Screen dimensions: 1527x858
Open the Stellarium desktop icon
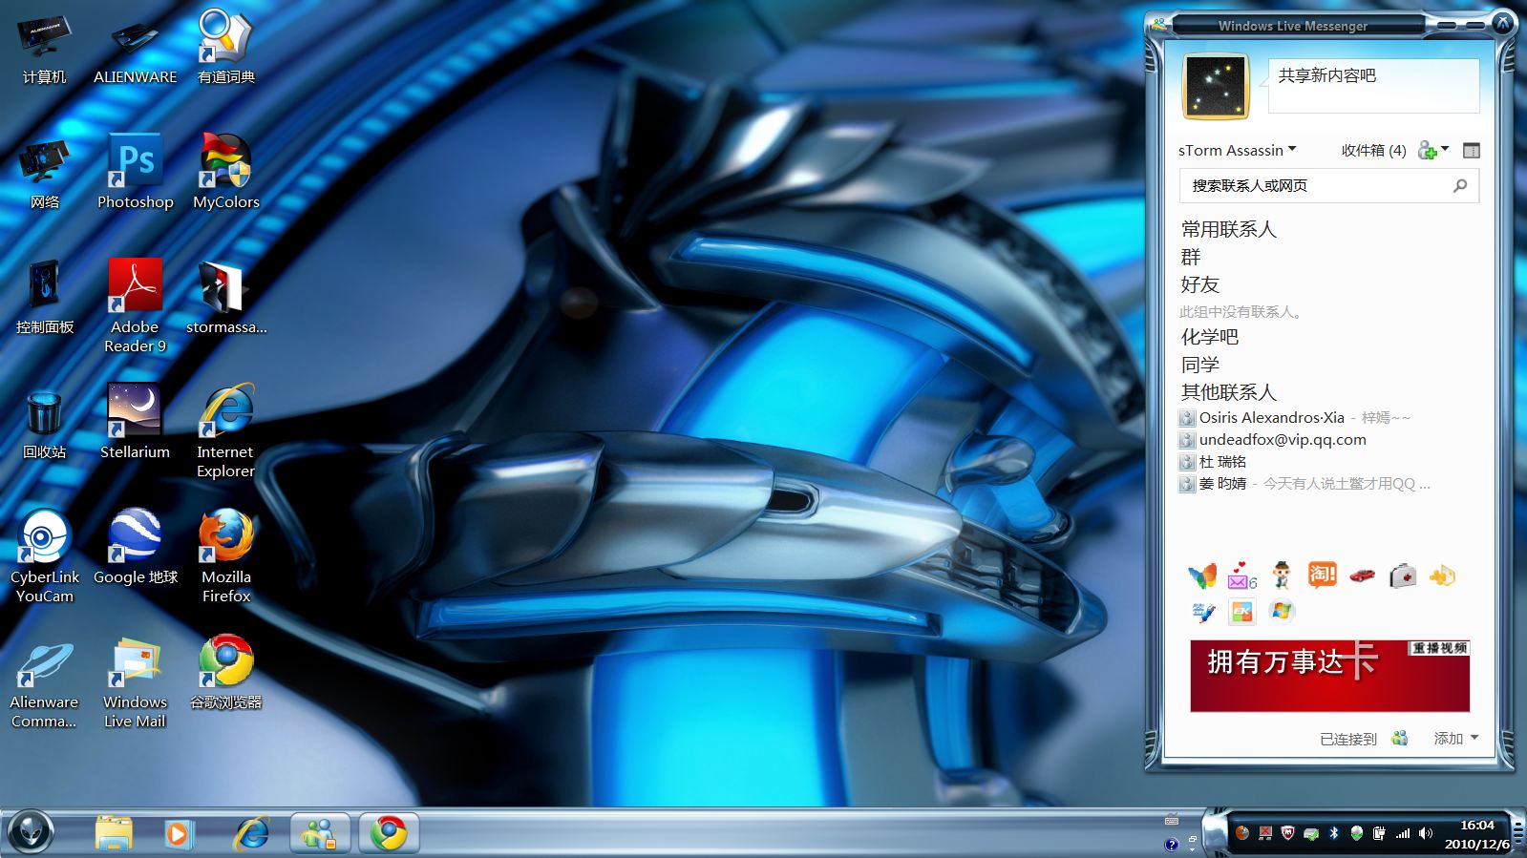tap(135, 421)
